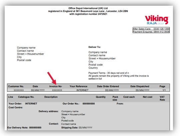Click the 'VAT Rate' column header
180x136 pixels.
[x=162, y=98]
